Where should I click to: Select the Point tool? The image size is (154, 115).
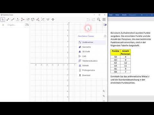(x=8, y=19)
